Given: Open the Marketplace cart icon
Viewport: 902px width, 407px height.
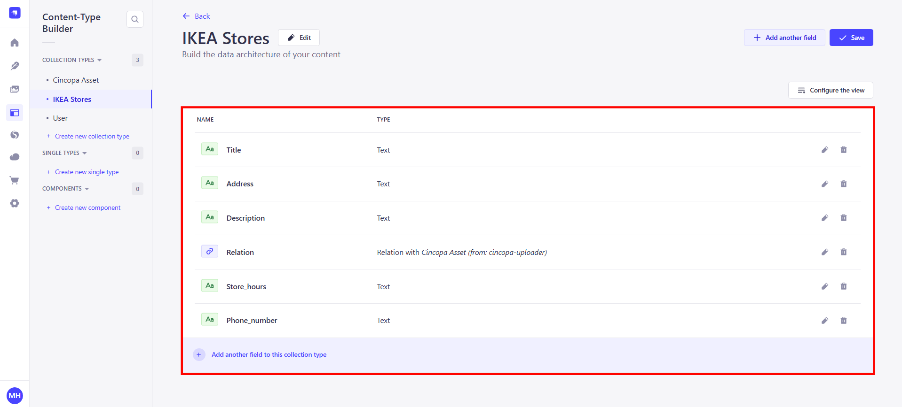Looking at the screenshot, I should (15, 180).
